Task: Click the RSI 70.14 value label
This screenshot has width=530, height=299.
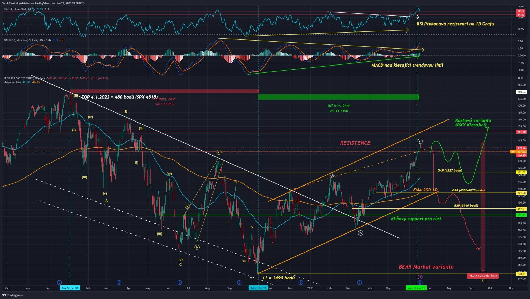Action: (x=521, y=11)
